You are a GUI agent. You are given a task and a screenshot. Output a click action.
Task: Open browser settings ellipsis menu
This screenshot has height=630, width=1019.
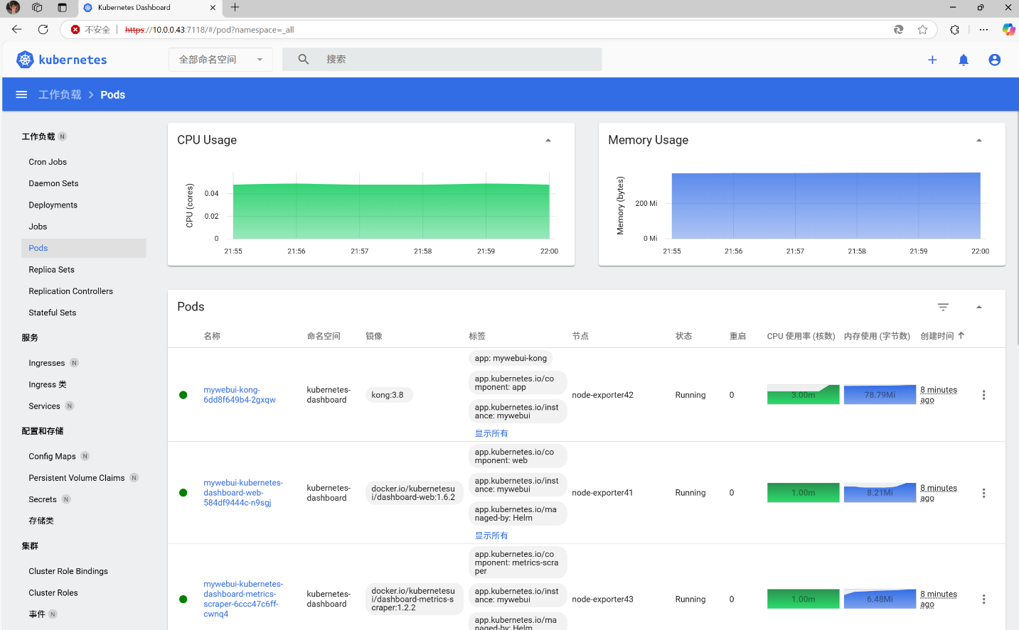click(983, 30)
